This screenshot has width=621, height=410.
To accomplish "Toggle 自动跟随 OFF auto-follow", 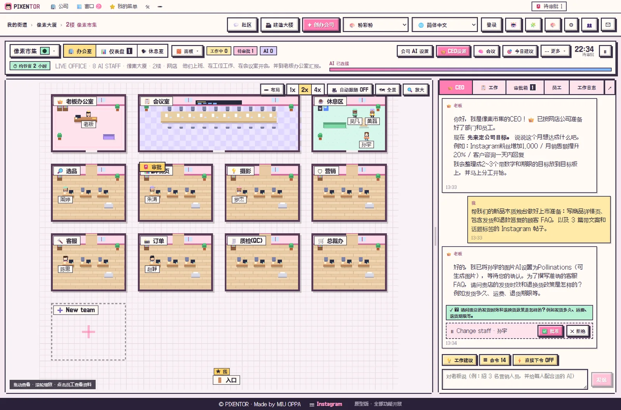I will [x=350, y=90].
